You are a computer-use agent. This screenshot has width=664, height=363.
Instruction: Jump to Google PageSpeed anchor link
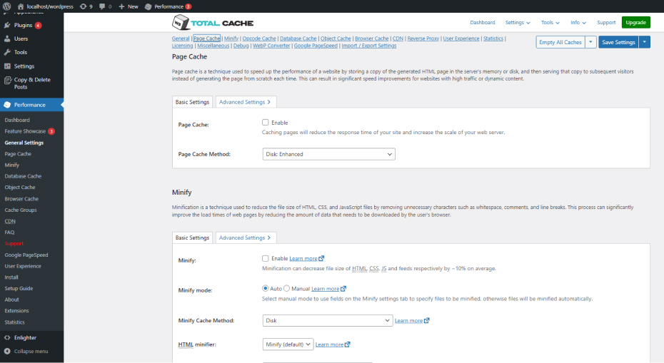(316, 46)
